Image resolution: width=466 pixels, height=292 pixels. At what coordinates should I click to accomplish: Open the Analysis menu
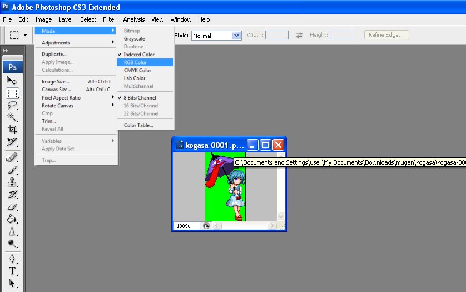pos(133,19)
